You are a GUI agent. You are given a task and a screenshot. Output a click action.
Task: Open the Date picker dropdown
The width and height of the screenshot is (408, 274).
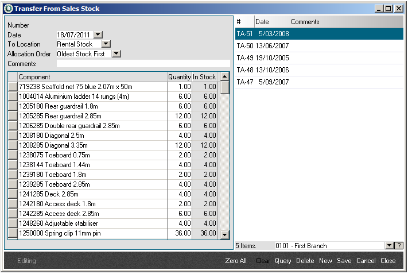click(x=98, y=35)
